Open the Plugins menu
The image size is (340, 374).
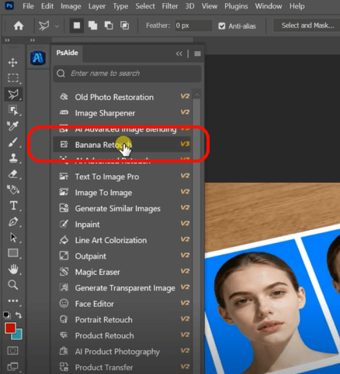(236, 6)
